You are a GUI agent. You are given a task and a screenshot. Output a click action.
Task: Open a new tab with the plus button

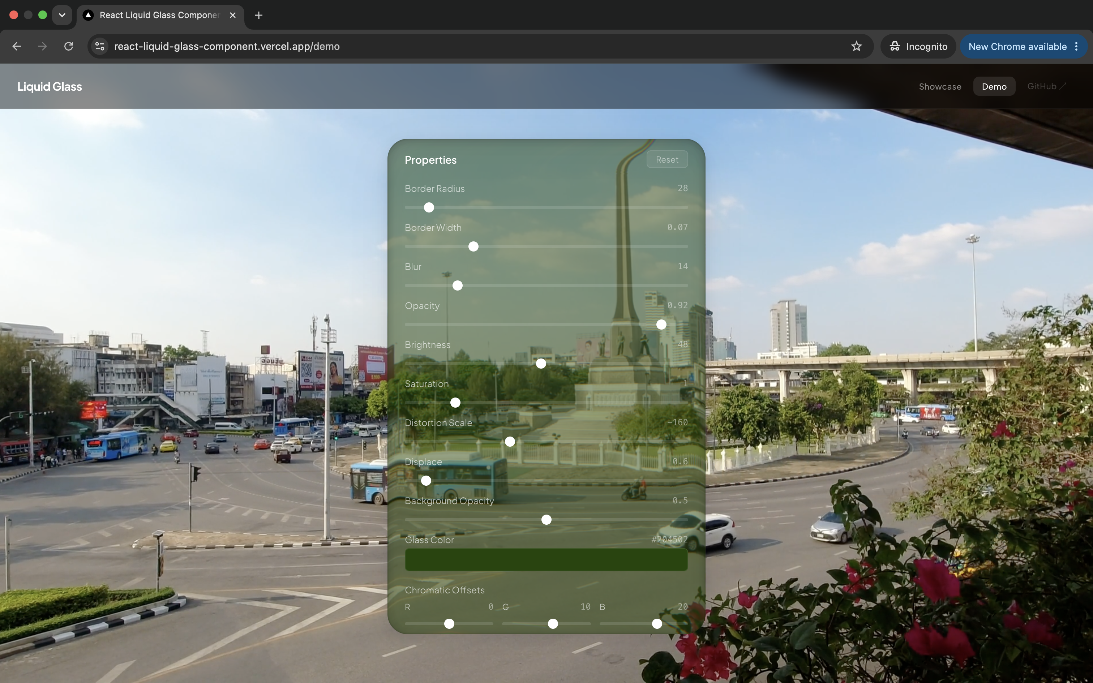tap(259, 15)
